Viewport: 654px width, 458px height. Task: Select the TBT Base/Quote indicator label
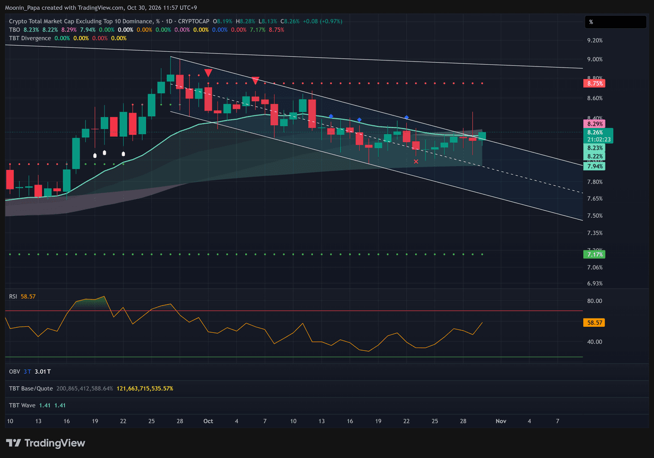click(x=31, y=388)
